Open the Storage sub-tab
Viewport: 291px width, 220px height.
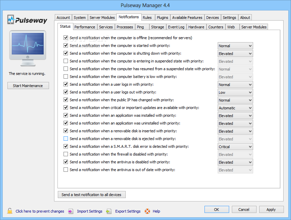pyautogui.click(x=157, y=27)
